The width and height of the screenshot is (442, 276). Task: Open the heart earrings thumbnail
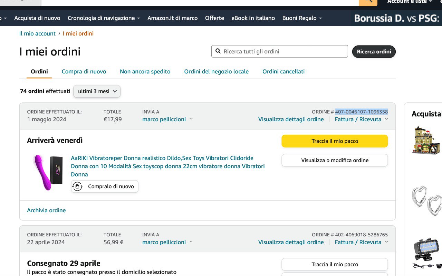coord(426,201)
